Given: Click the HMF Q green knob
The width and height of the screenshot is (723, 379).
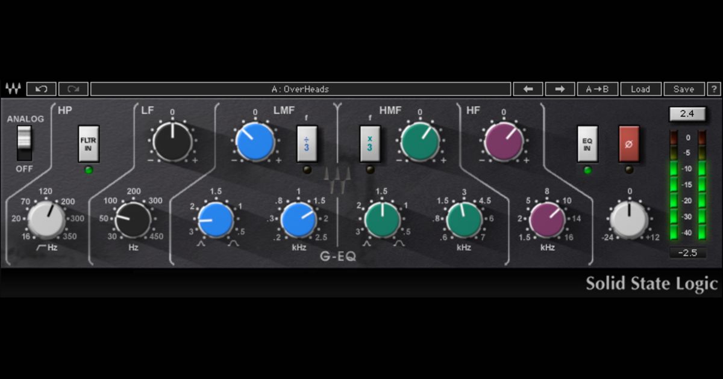Looking at the screenshot, I should (383, 220).
